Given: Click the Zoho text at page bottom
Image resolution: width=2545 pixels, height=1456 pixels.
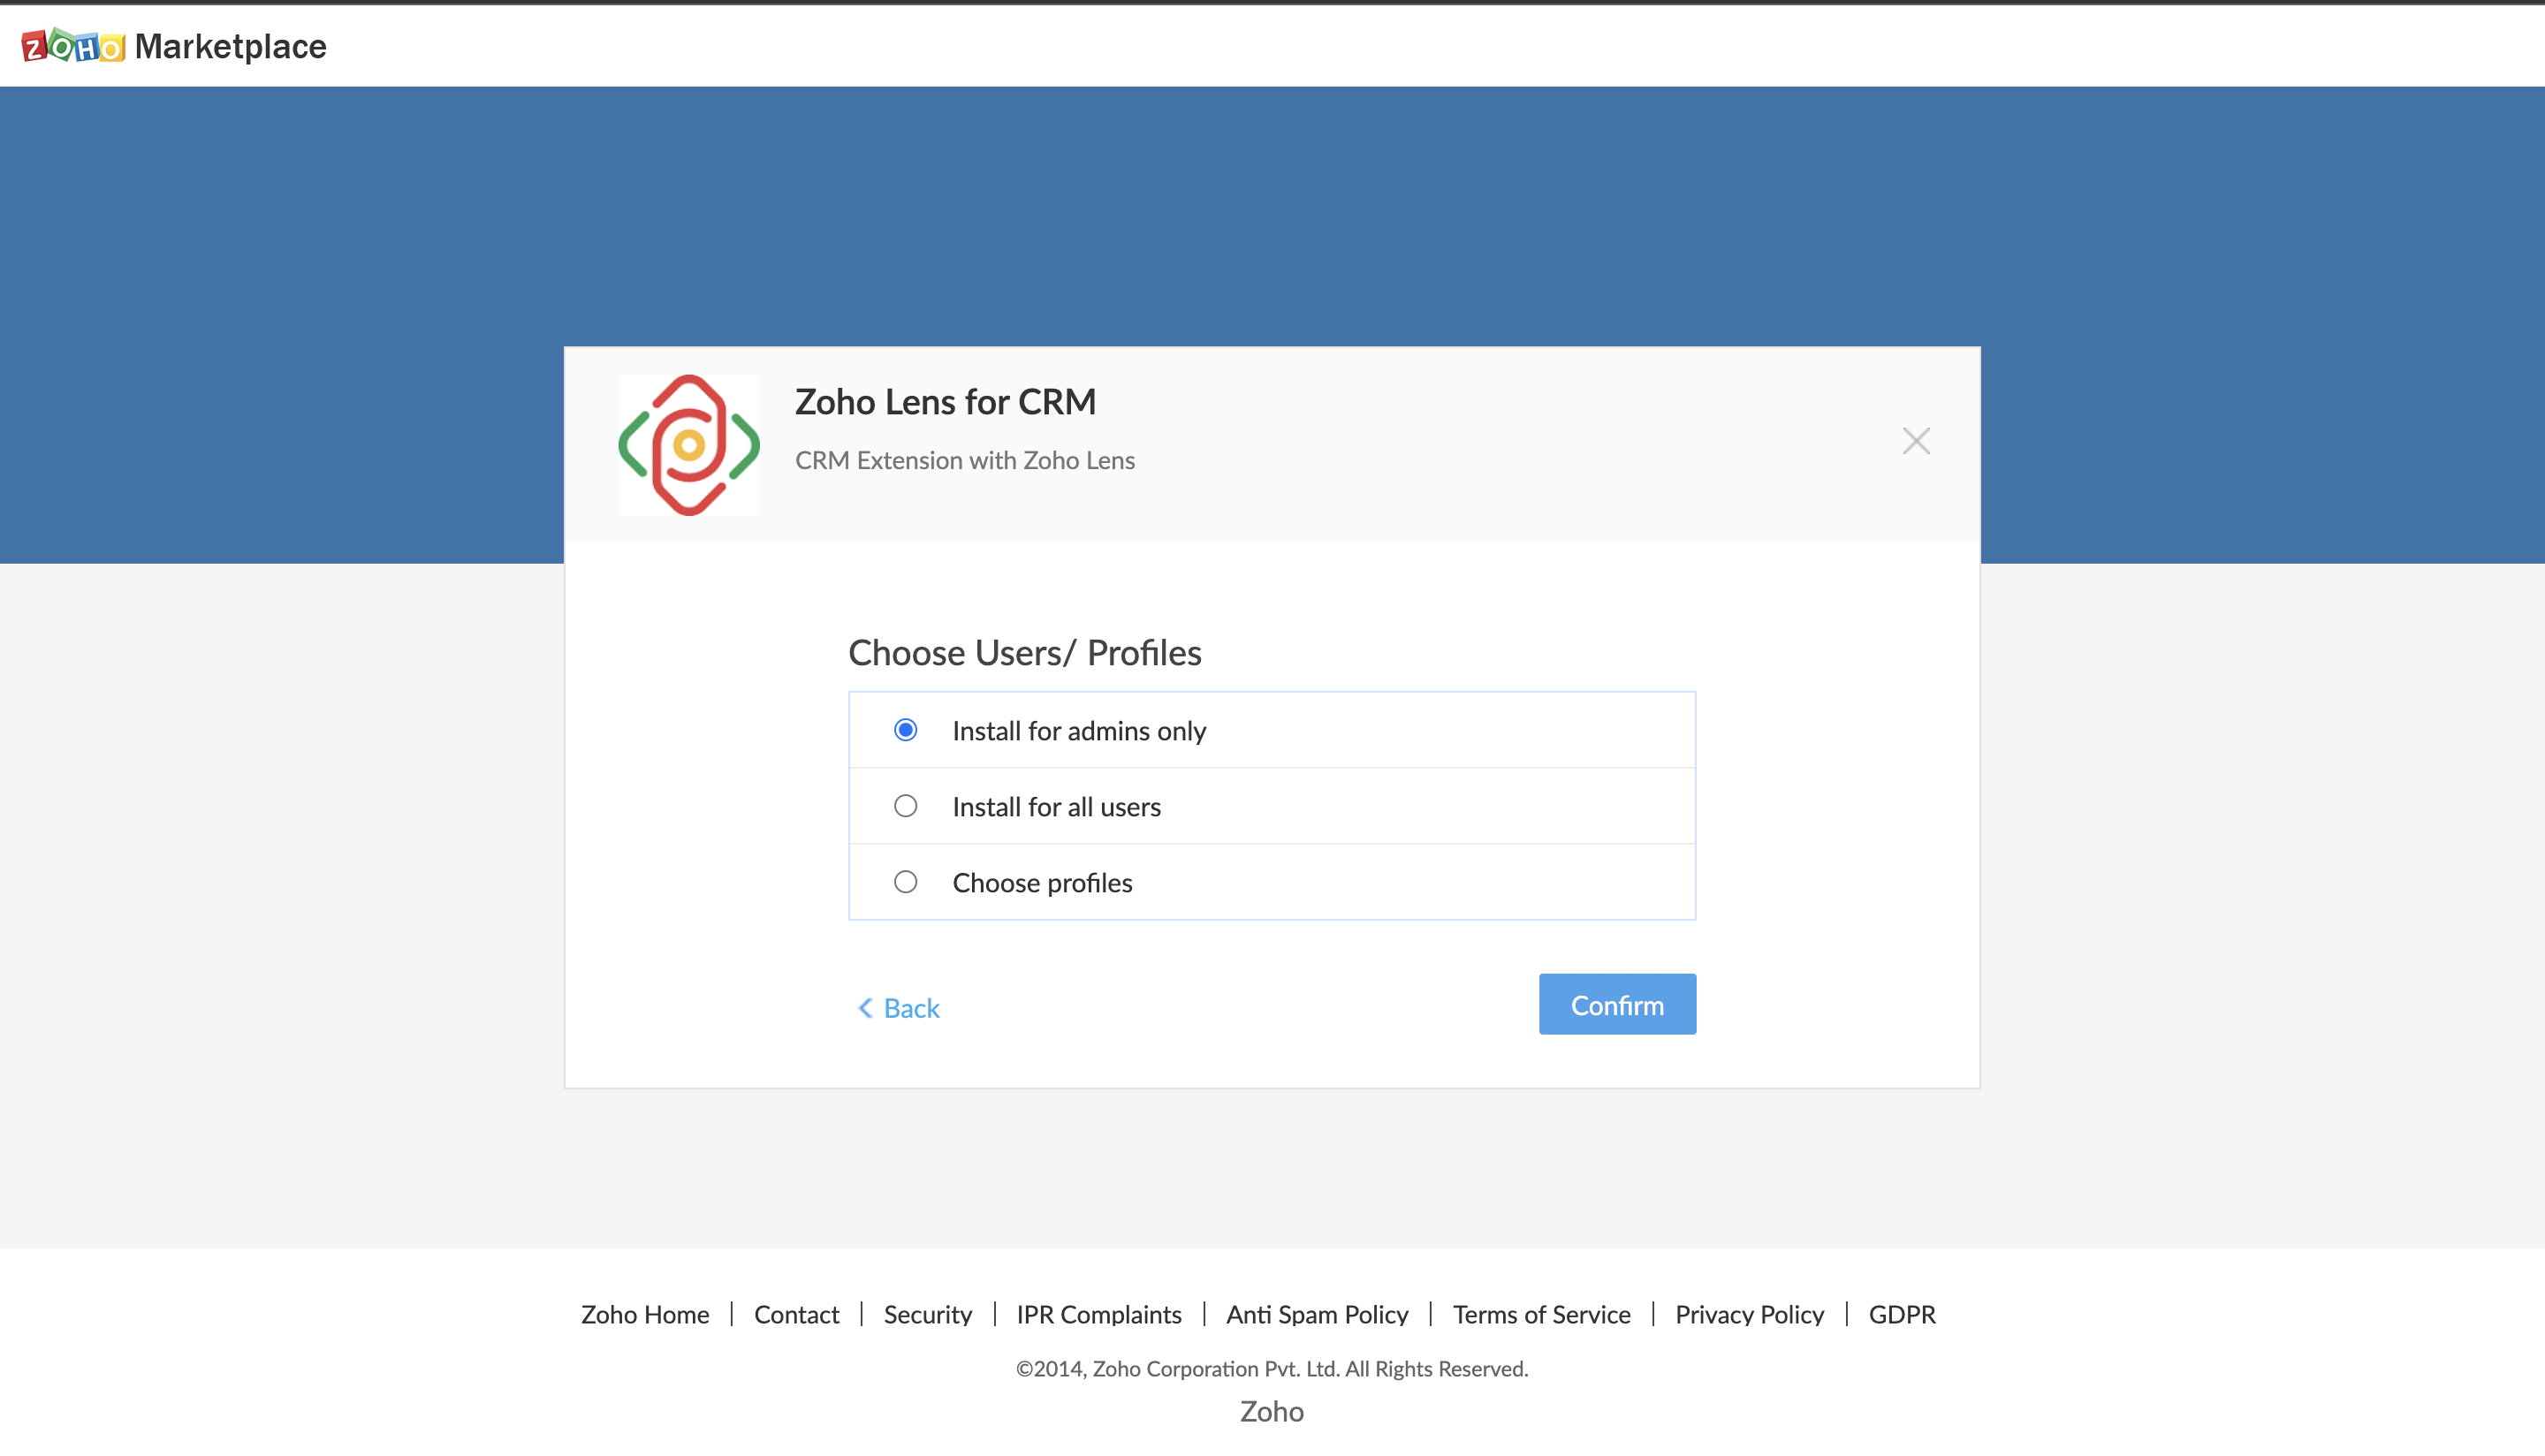Looking at the screenshot, I should pyautogui.click(x=1271, y=1411).
